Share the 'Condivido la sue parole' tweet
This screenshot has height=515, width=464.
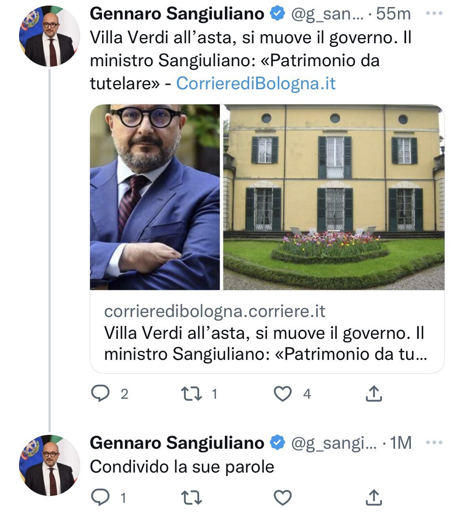pos(373,498)
